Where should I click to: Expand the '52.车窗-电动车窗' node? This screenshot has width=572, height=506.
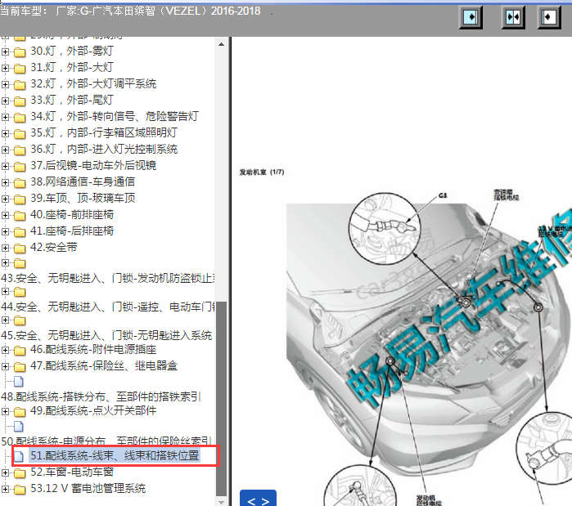[x=5, y=472]
